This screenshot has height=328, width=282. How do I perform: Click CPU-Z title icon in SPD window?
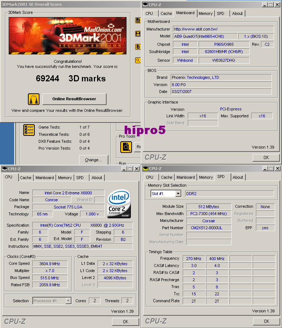tap(146, 169)
